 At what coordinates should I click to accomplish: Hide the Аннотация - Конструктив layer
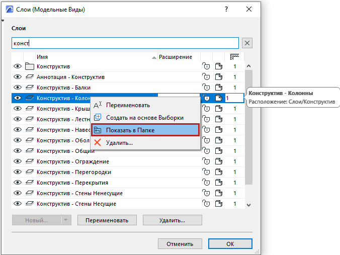[18, 77]
